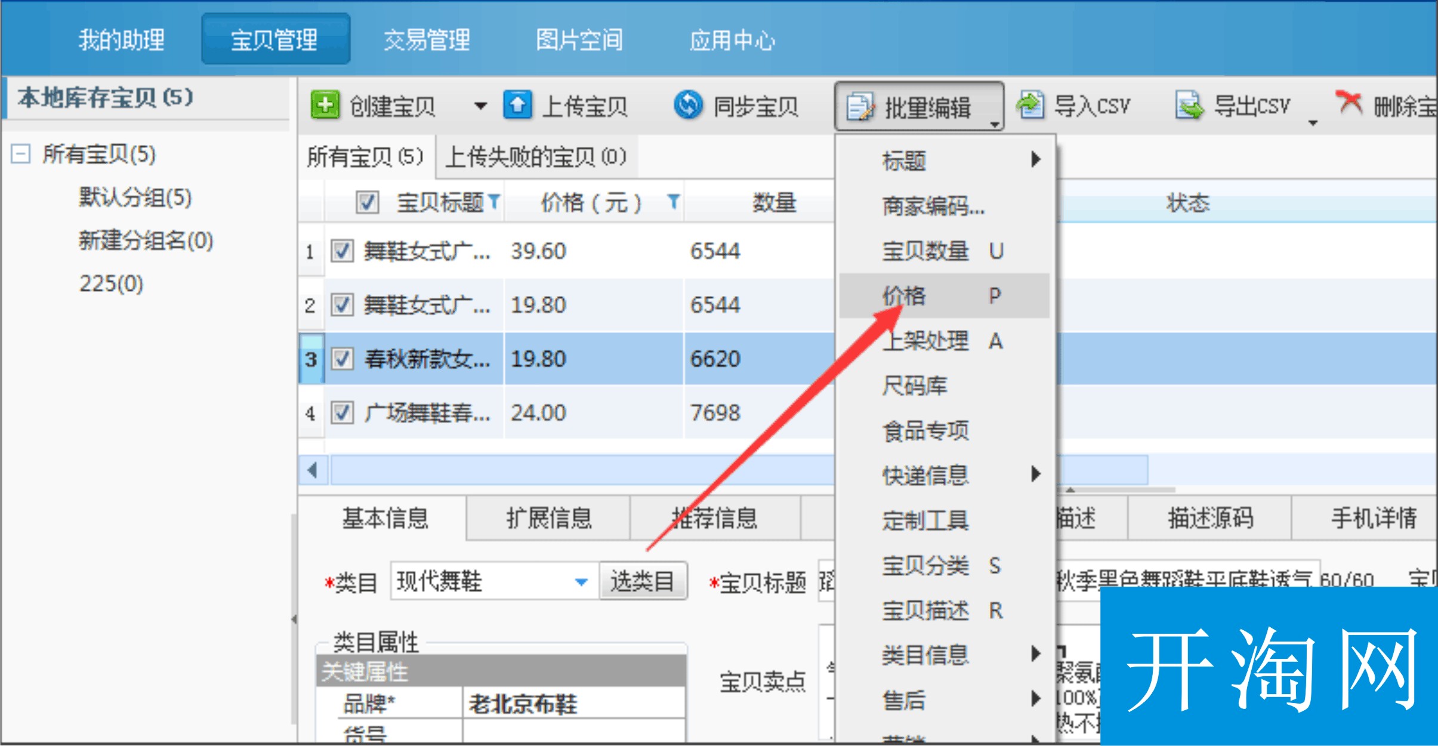The width and height of the screenshot is (1438, 746).
Task: Open the 扩展信息 tab
Action: [x=549, y=517]
